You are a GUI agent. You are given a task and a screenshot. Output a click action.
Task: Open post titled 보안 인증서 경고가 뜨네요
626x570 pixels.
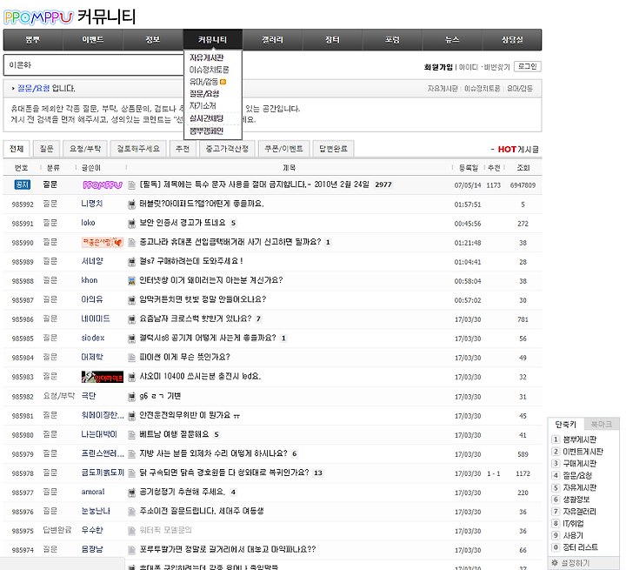pyautogui.click(x=183, y=223)
